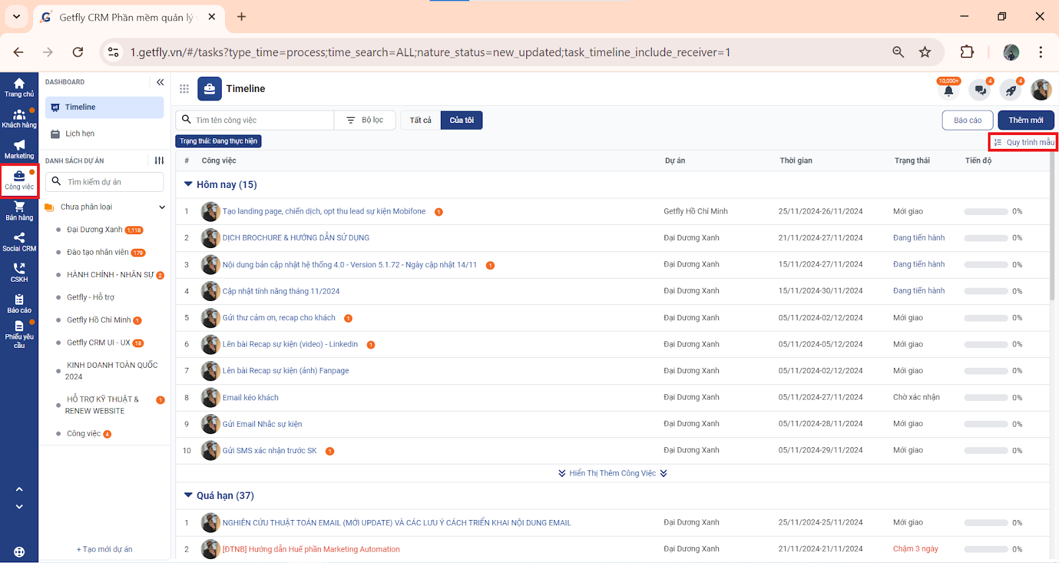1059x563 pixels.
Task: Open Chrome three-dot menu
Action: tap(1041, 52)
